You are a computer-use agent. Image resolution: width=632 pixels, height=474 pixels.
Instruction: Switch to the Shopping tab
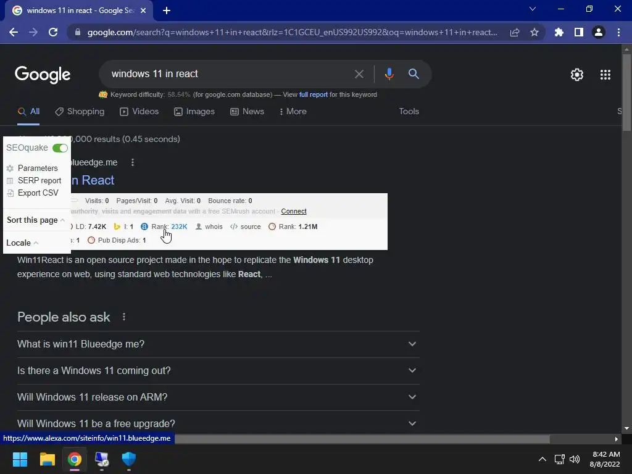(x=80, y=112)
